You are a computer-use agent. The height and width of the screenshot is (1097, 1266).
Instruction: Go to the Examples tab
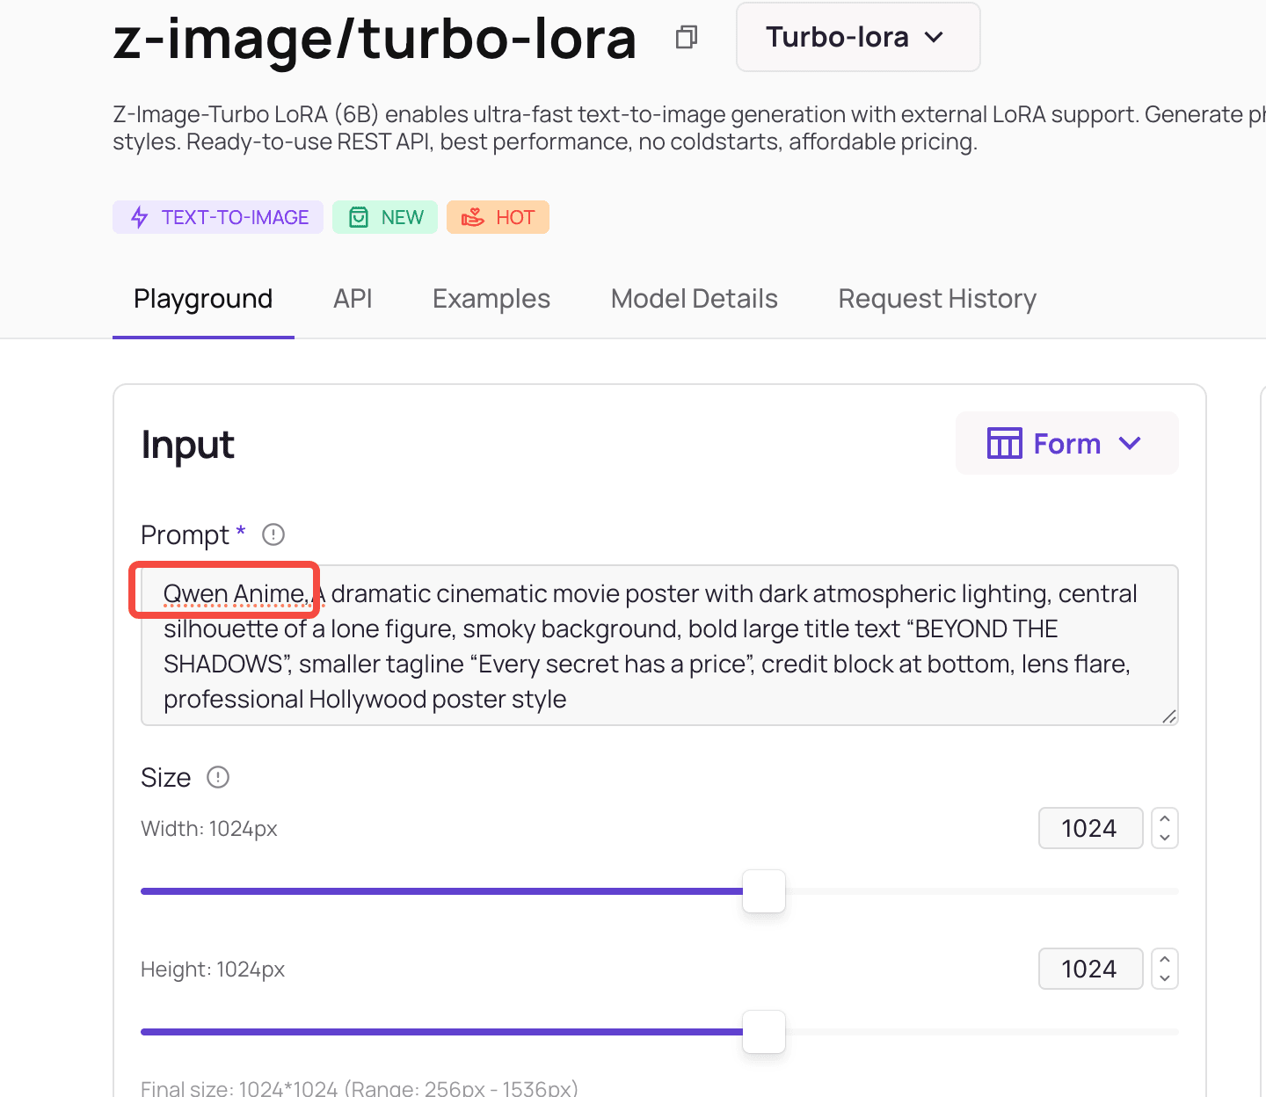491,299
